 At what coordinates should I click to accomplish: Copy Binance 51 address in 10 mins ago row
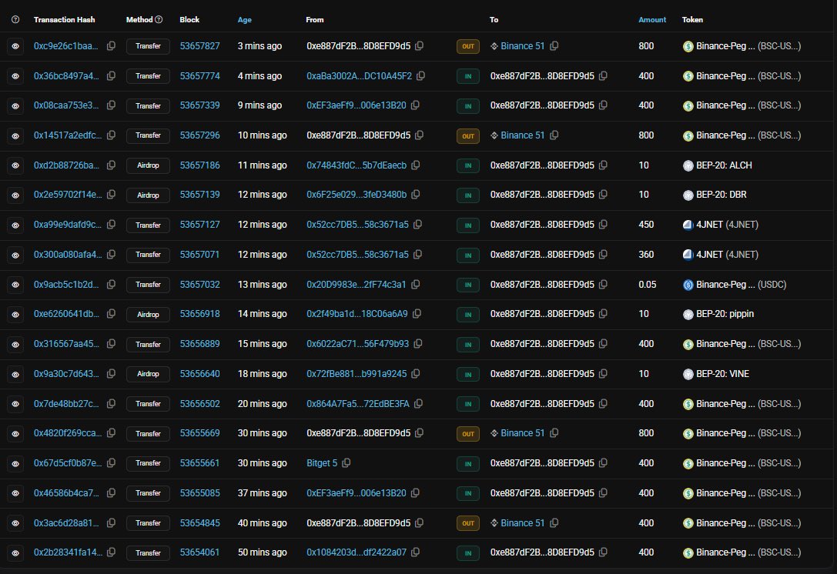click(x=554, y=135)
